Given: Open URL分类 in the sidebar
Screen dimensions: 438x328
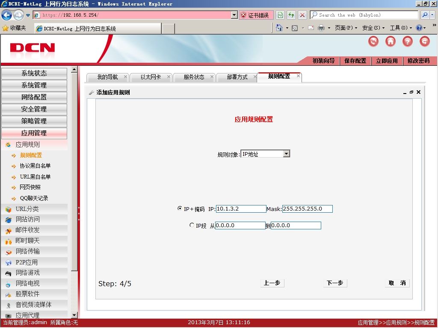Looking at the screenshot, I should click(x=34, y=209).
